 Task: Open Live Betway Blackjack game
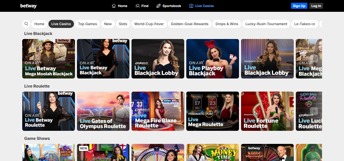tap(103, 59)
